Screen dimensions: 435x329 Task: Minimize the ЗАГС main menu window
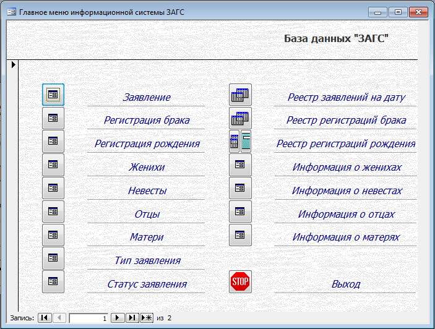click(377, 12)
